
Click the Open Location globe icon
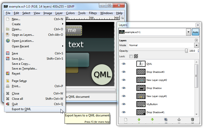pyautogui.click(x=8, y=41)
